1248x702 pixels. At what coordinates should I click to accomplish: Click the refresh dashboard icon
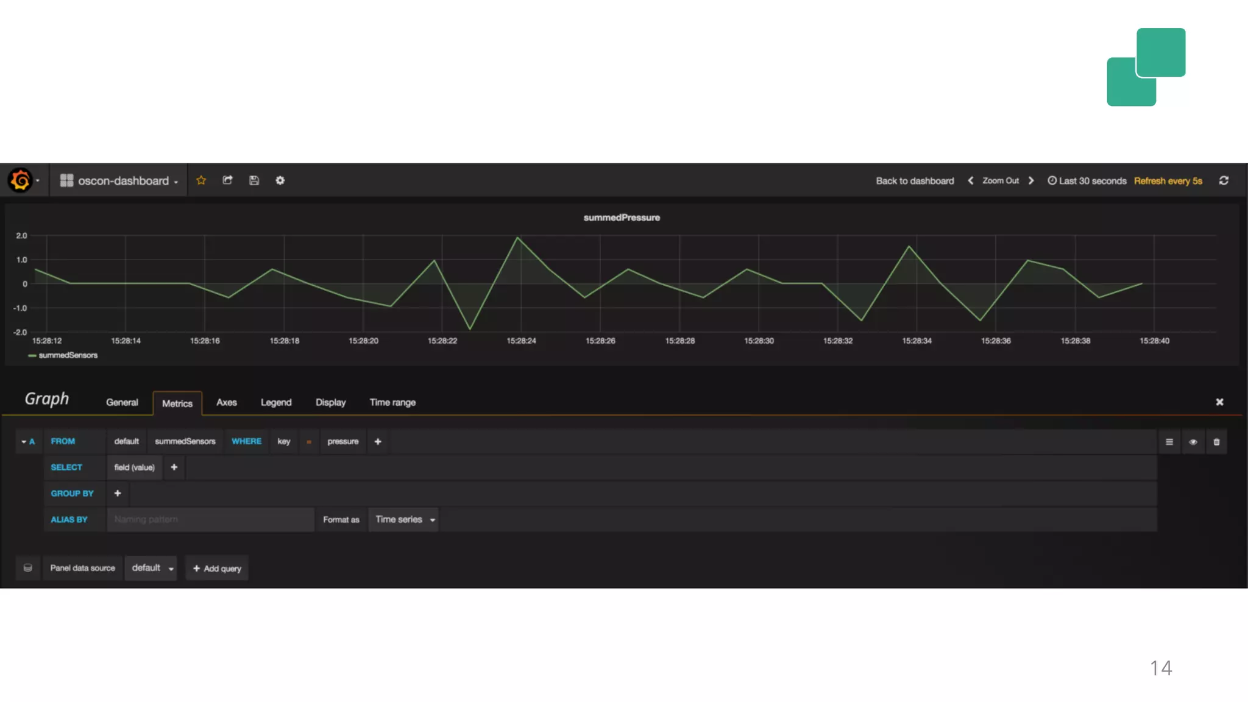(1224, 180)
